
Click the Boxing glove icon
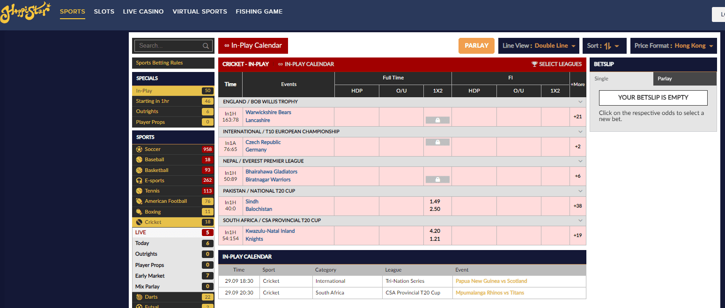[139, 212]
